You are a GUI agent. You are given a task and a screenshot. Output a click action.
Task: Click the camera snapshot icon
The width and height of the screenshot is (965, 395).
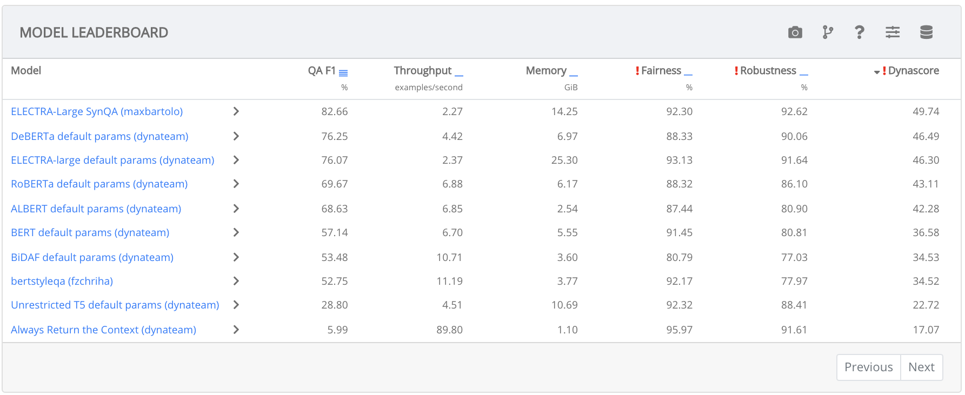[795, 32]
